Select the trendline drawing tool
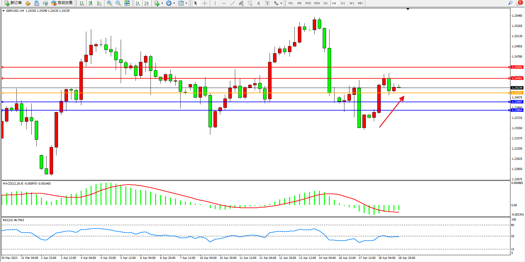The image size is (525, 262). click(x=232, y=3)
